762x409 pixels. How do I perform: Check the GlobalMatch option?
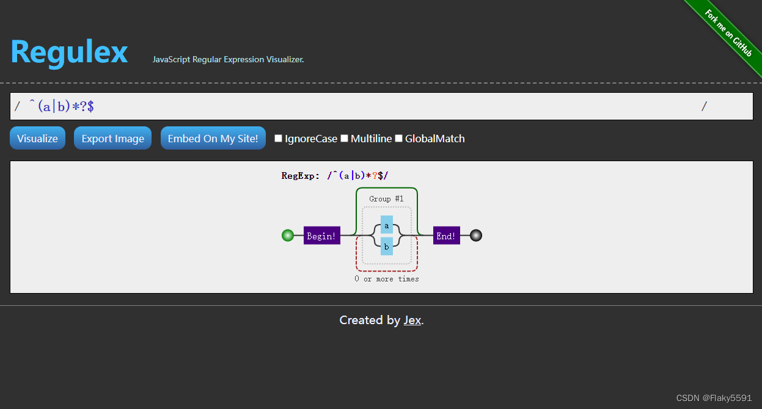click(399, 138)
